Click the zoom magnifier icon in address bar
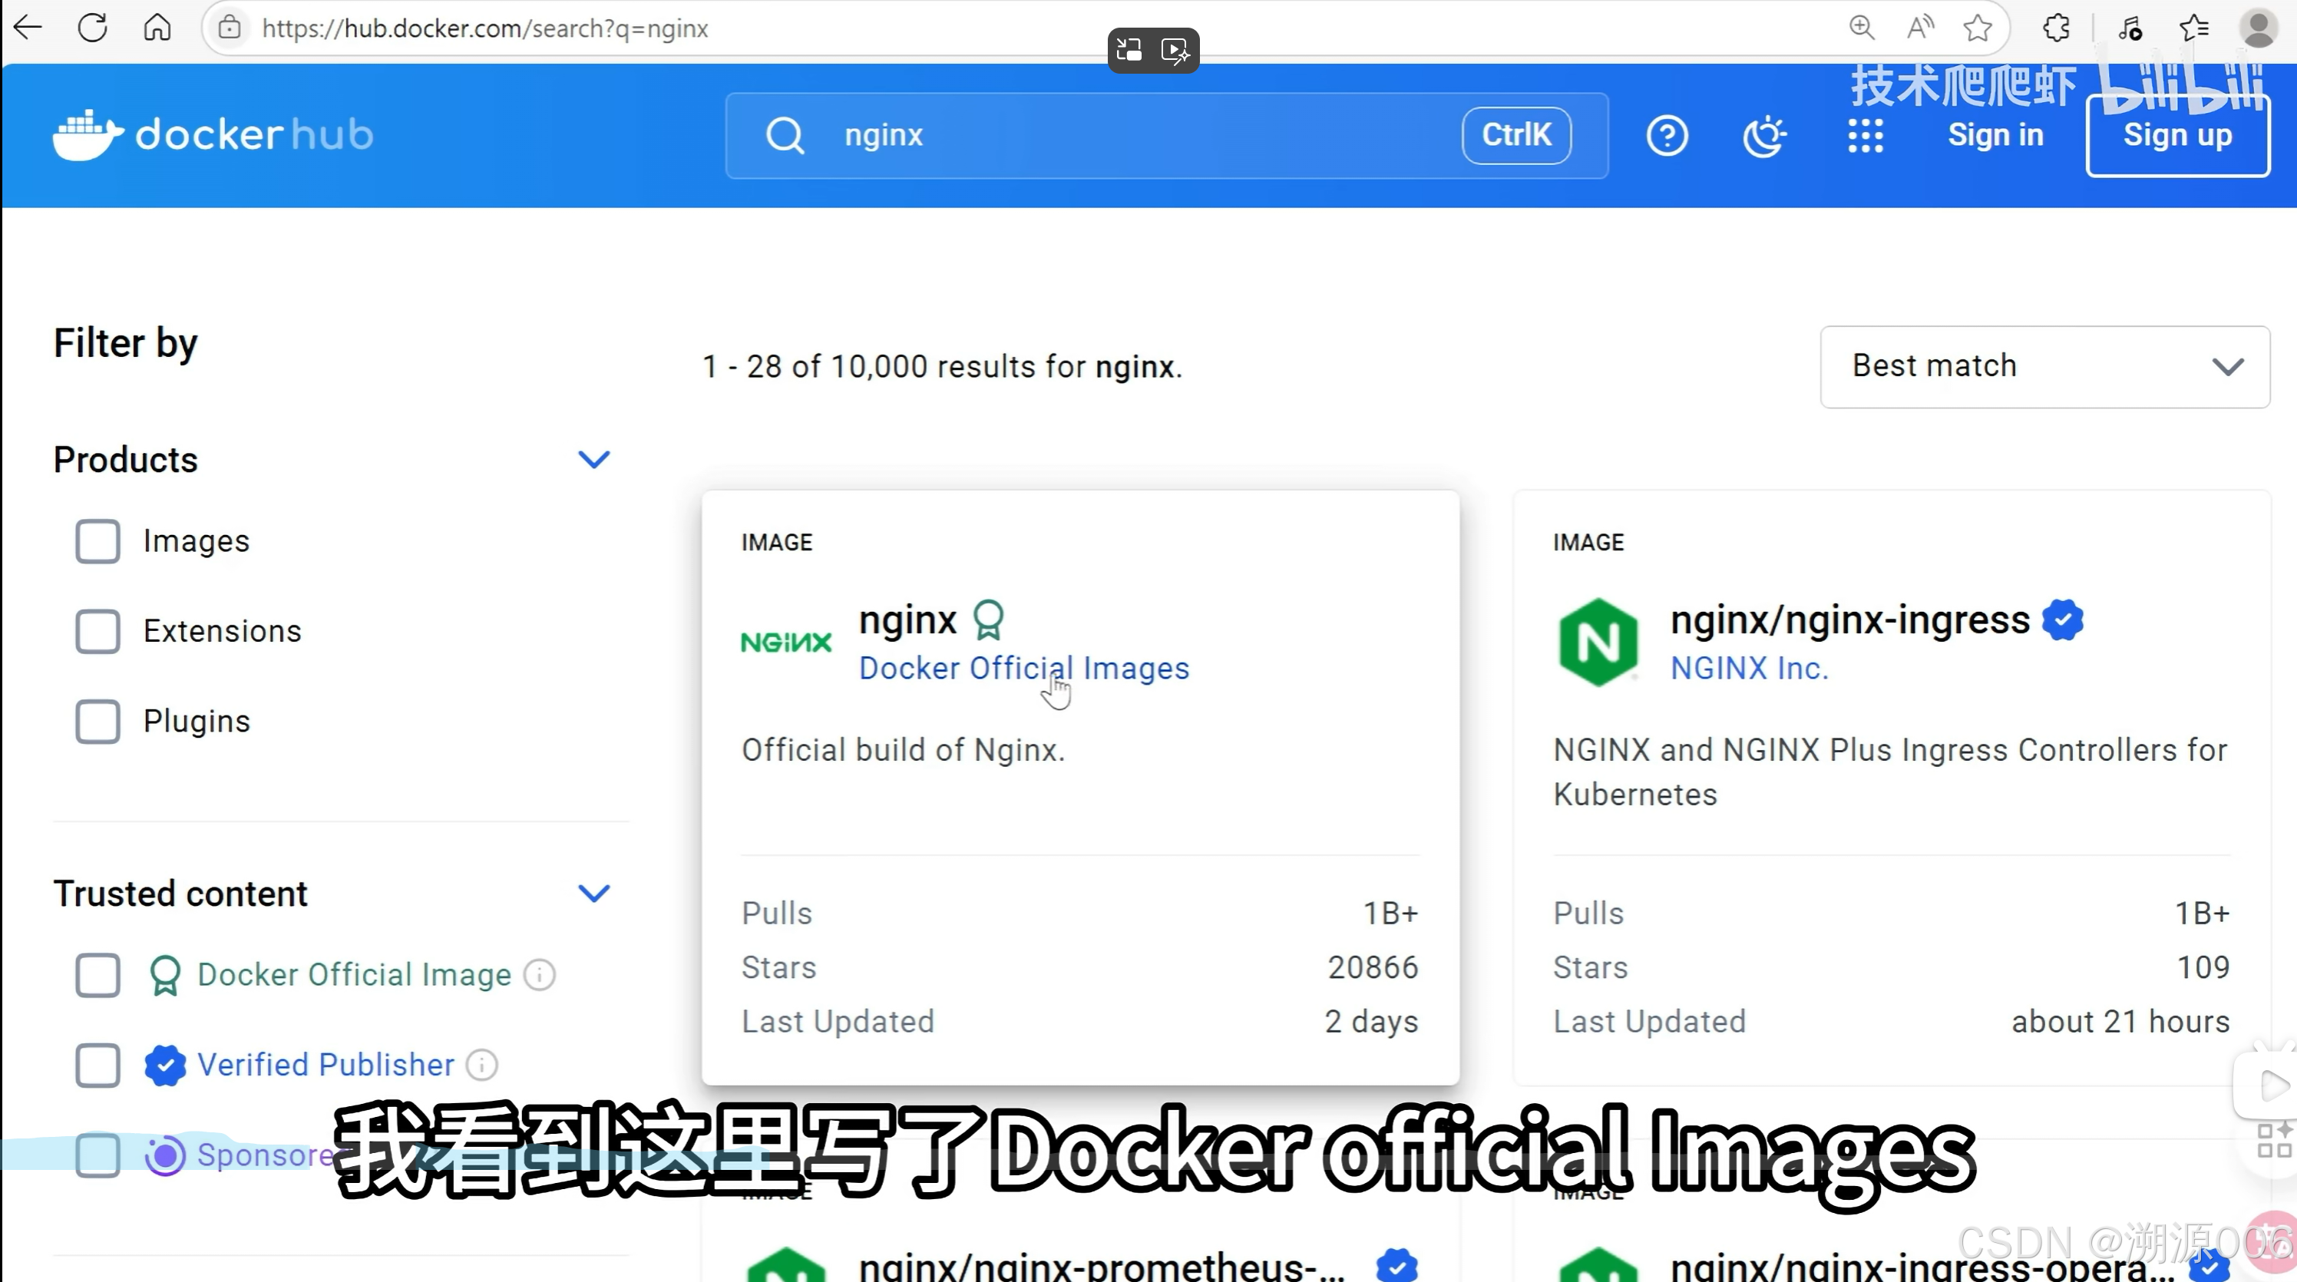 point(1861,28)
